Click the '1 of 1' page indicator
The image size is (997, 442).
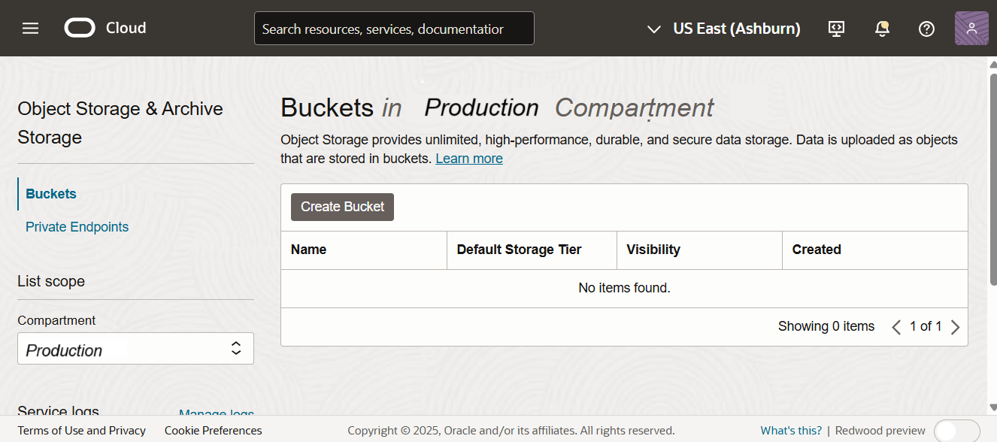coord(926,326)
